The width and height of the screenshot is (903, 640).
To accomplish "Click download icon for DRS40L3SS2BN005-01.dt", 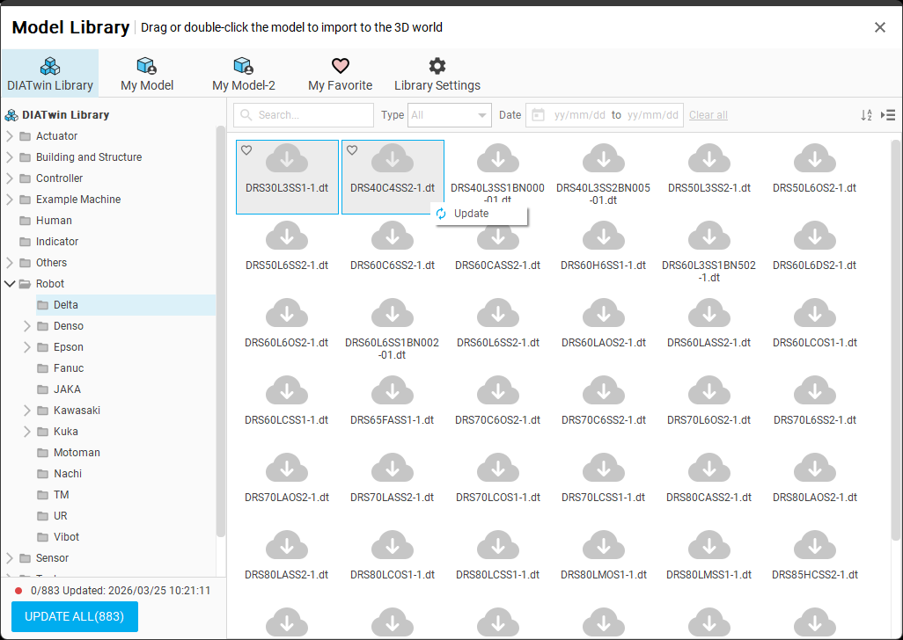I will [604, 158].
